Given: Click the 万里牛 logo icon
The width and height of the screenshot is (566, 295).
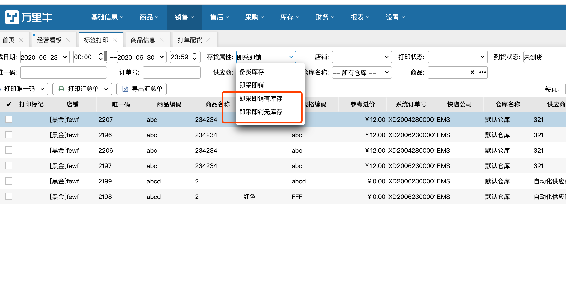Looking at the screenshot, I should point(12,17).
